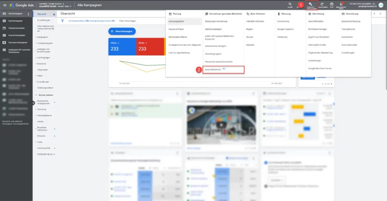Click the Displaykampagnen icon
Image resolution: width=387 pixels, height=201 pixels.
(4, 28)
